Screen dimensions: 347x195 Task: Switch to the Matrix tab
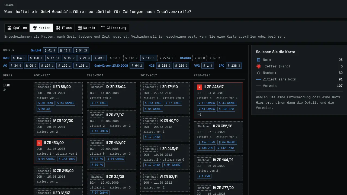coord(86,28)
